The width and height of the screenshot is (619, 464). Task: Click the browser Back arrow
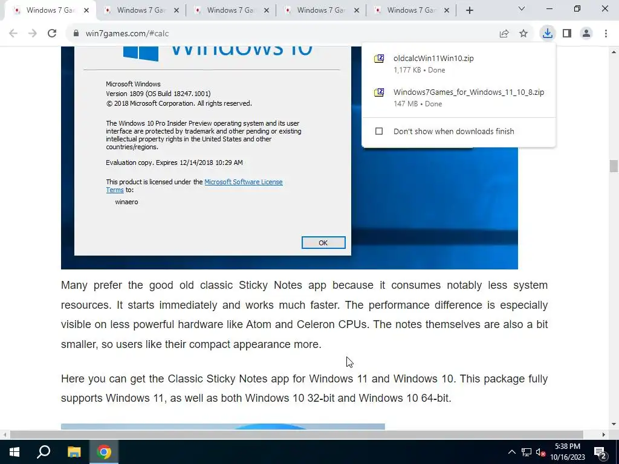pos(13,34)
